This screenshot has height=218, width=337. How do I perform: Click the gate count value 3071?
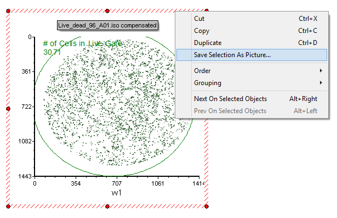point(52,52)
